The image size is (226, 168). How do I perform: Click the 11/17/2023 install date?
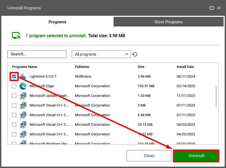(x=186, y=96)
